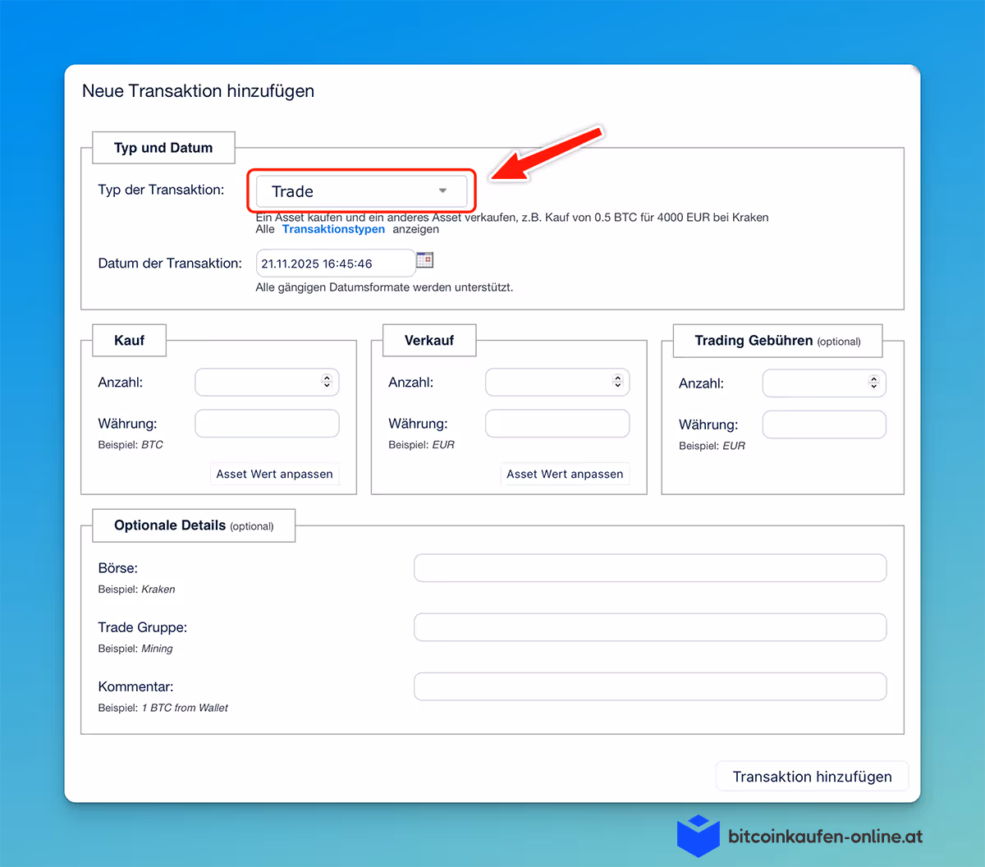
Task: Select the Typ und Datum section tab
Action: point(163,147)
